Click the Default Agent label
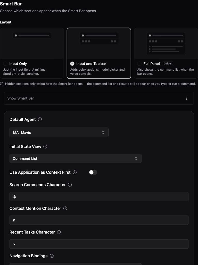Image resolution: width=198 pixels, height=265 pixels. pyautogui.click(x=23, y=120)
